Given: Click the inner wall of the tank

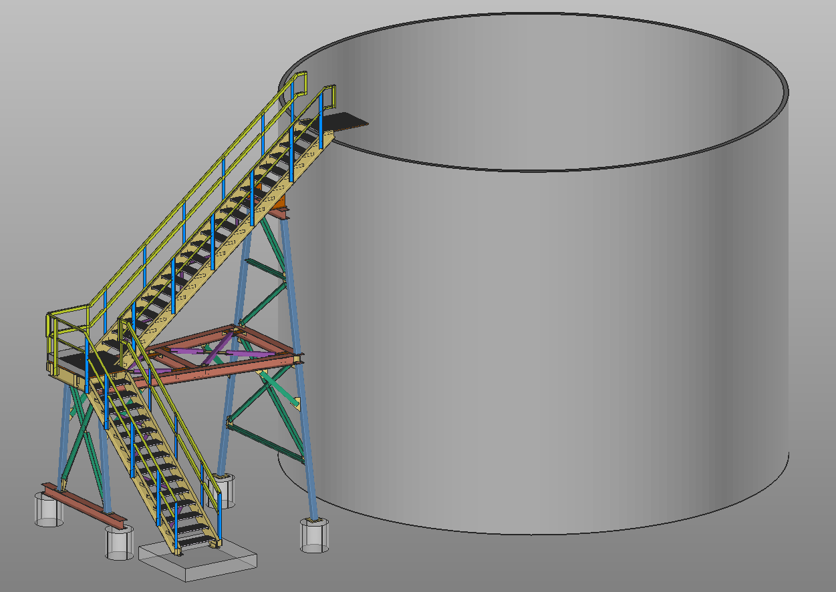Looking at the screenshot, I should pos(535,87).
